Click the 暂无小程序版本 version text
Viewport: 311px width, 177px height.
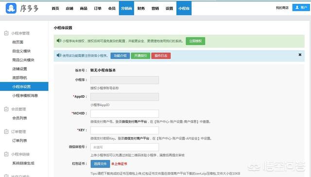tap(103, 70)
